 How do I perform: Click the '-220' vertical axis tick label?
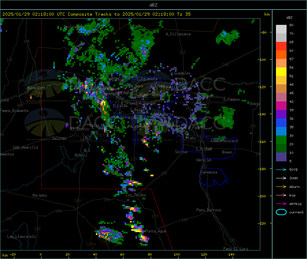263,224
